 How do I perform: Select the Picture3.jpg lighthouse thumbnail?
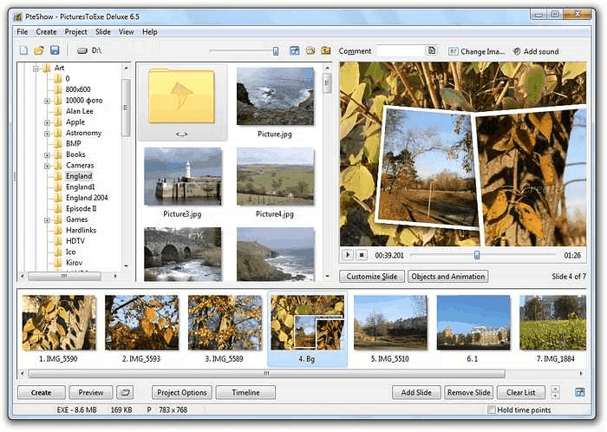pyautogui.click(x=183, y=176)
